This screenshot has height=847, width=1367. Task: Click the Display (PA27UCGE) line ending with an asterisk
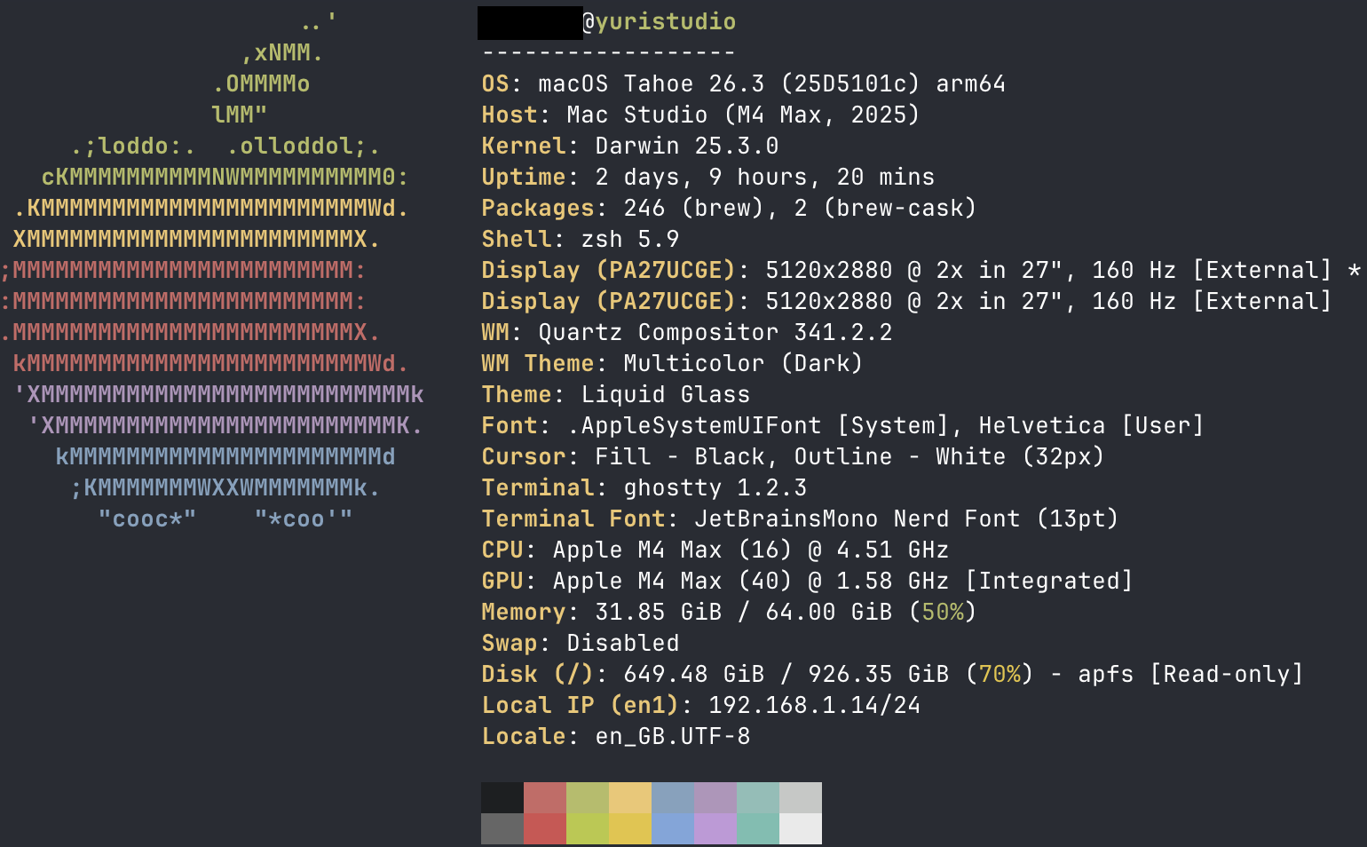[x=921, y=270]
